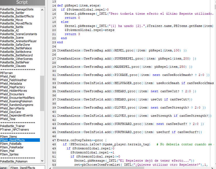Open the PField_DayCare script
216x169 pixels.
coord(11,112)
